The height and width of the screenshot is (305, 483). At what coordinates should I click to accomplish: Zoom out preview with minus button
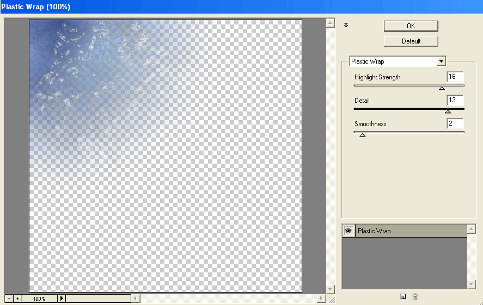coord(9,298)
